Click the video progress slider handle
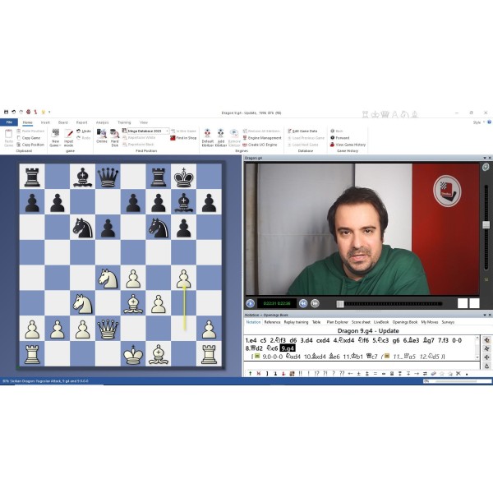This screenshot has width=493, height=493. point(340,304)
